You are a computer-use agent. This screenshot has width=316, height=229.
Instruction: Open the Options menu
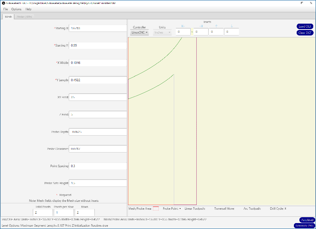(x=16, y=9)
